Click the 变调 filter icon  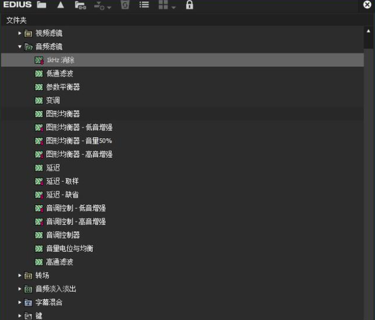(39, 100)
